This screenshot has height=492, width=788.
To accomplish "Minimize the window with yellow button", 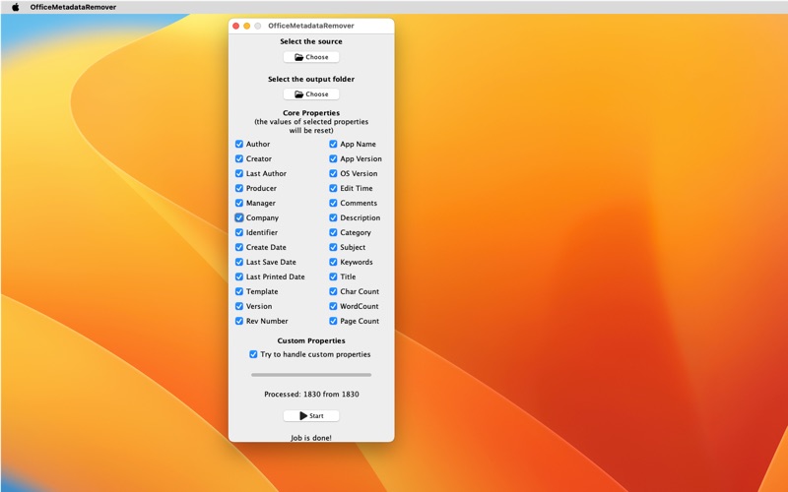I will coord(247,27).
